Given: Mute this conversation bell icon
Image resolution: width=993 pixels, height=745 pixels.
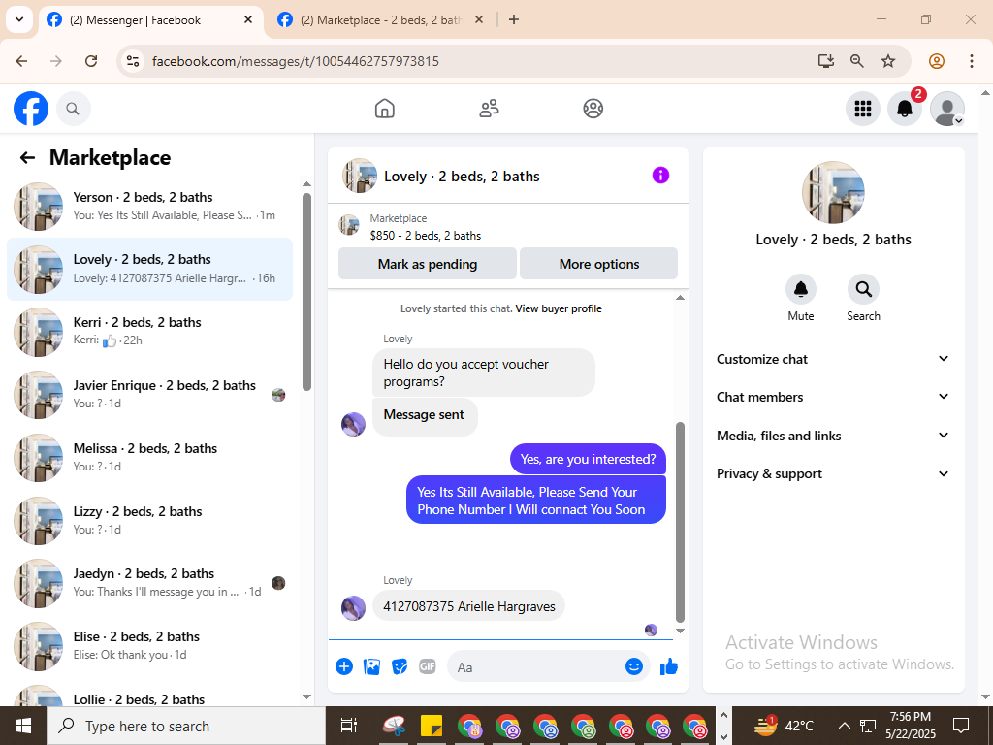Looking at the screenshot, I should (800, 289).
